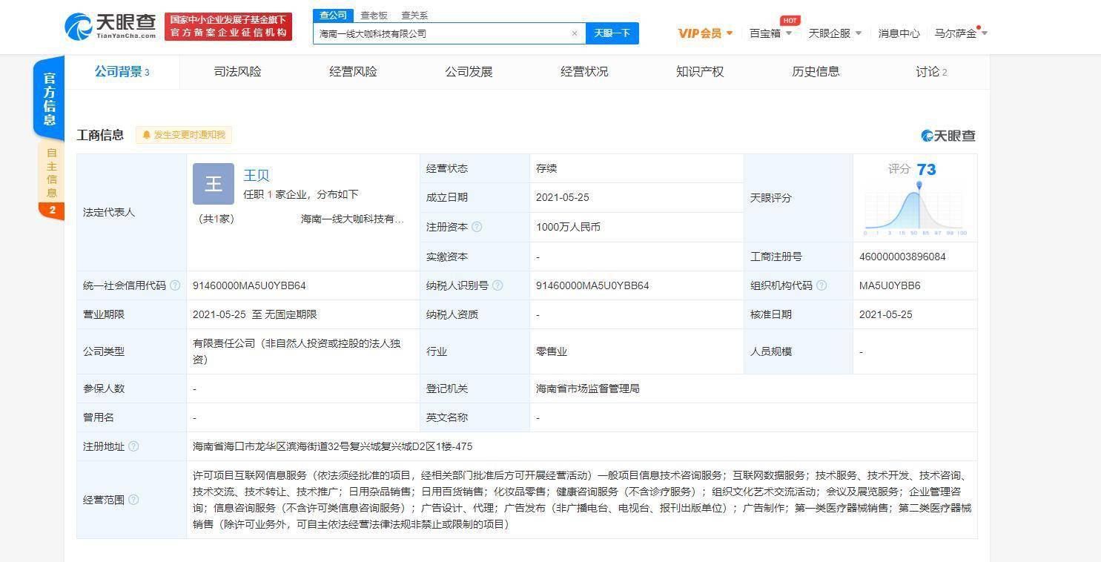The height and width of the screenshot is (562, 1101).
Task: Click the 海南省市场监督管理局 registration authority value
Action: pyautogui.click(x=587, y=389)
